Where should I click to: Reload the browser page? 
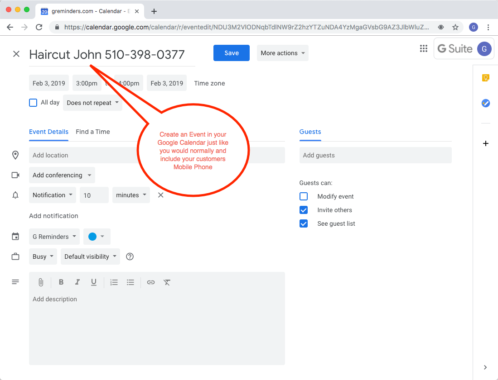point(39,27)
